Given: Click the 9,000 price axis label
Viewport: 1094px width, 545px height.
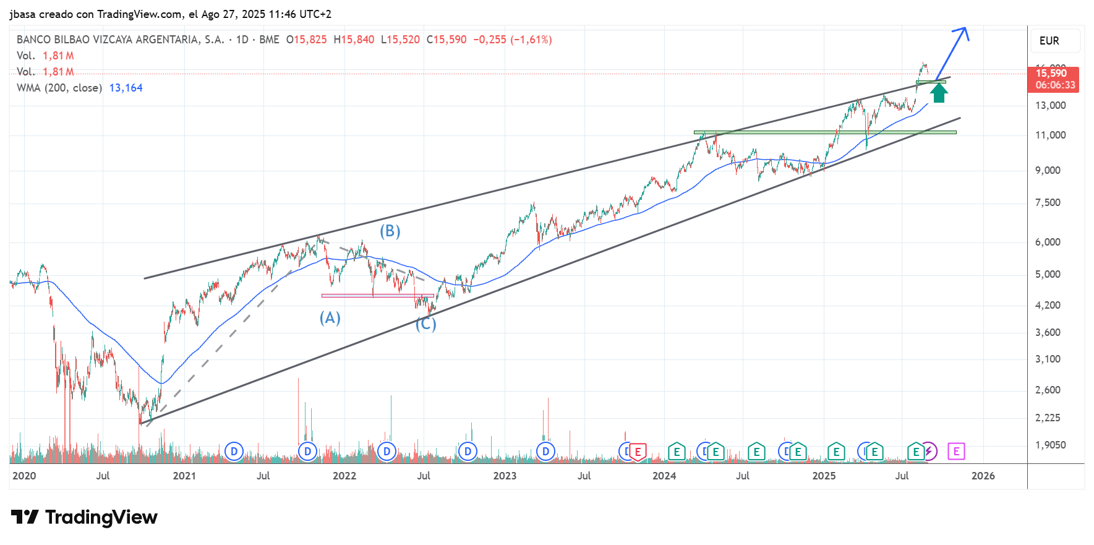Looking at the screenshot, I should [1048, 171].
